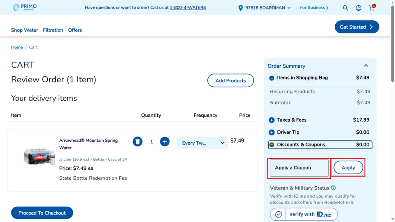Click the Add Products button
The width and height of the screenshot is (395, 222).
[x=230, y=81]
